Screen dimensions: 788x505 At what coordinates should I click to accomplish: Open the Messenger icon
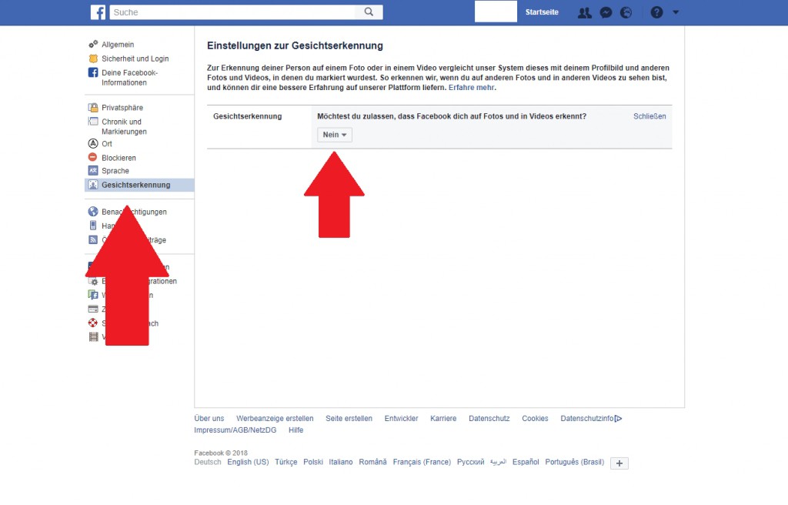pyautogui.click(x=606, y=12)
